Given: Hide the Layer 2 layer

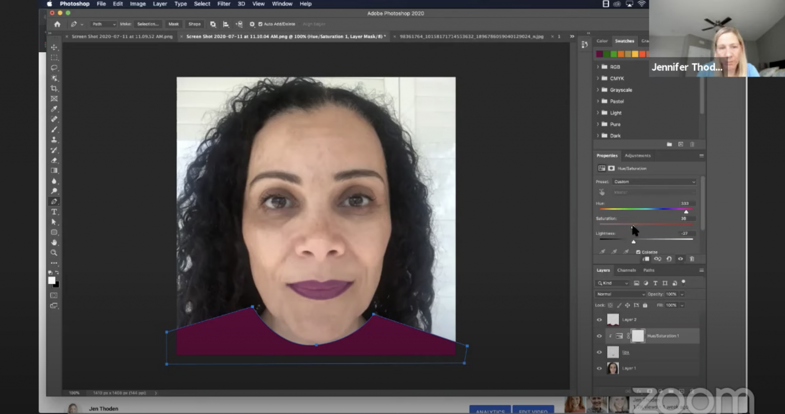Looking at the screenshot, I should [x=599, y=320].
